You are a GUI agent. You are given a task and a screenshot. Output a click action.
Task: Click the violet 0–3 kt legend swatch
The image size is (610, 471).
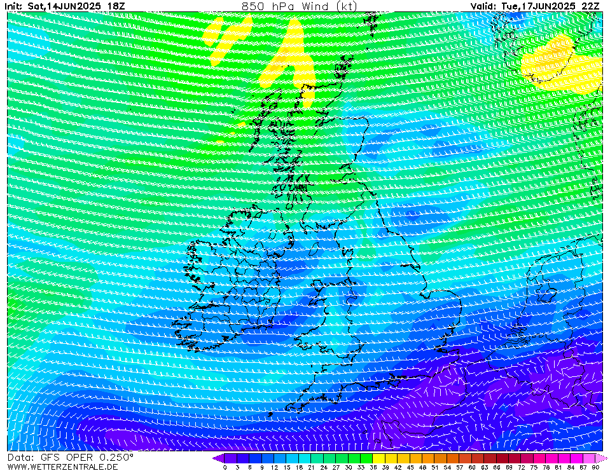pos(231,458)
